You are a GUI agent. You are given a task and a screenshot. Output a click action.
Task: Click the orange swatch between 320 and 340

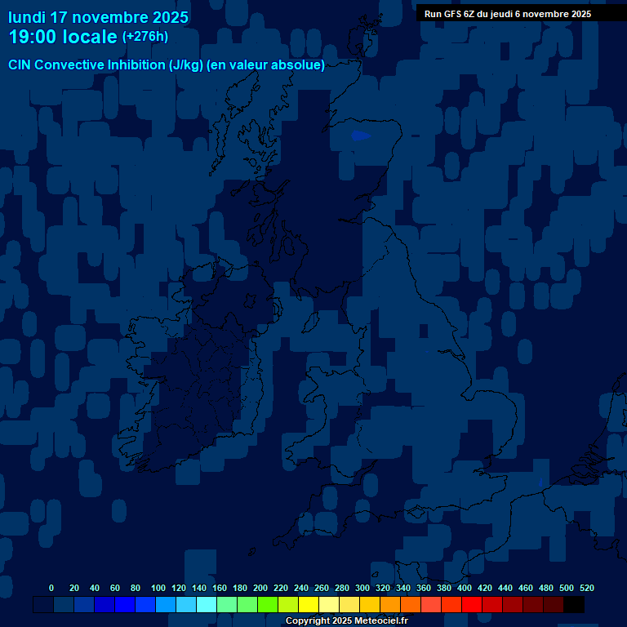(390, 604)
